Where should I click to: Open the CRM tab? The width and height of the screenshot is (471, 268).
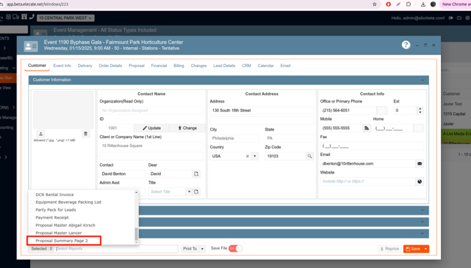pyautogui.click(x=246, y=66)
